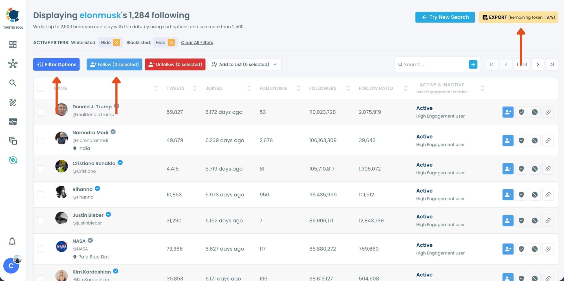Select the Donald J. Trump row checkbox
The width and height of the screenshot is (564, 281).
coord(41,112)
